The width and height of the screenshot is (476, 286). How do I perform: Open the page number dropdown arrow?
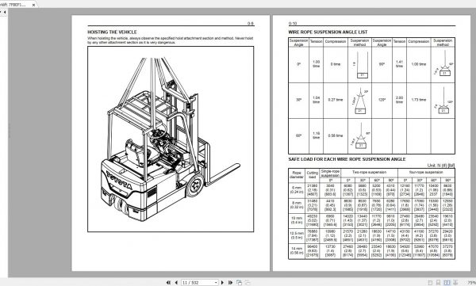pyautogui.click(x=216, y=282)
